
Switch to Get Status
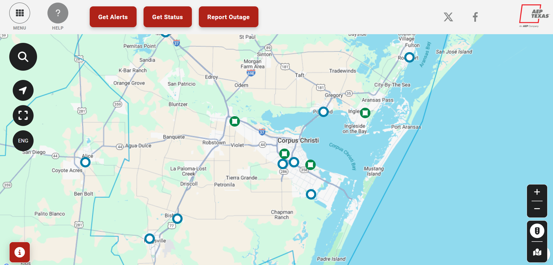point(168,17)
